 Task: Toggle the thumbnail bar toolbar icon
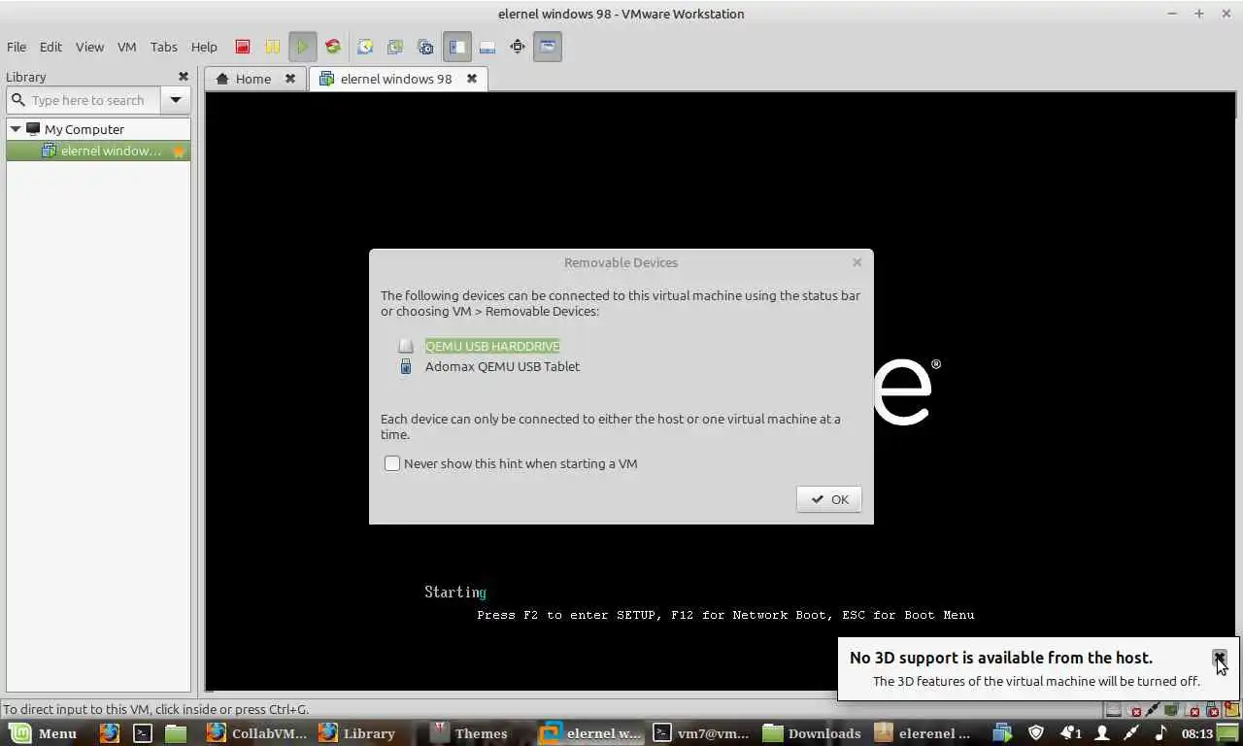(487, 47)
